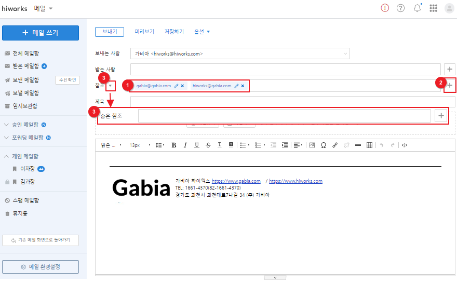The width and height of the screenshot is (457, 284).
Task: Open address book for 받는 사람 field
Action: [x=450, y=69]
